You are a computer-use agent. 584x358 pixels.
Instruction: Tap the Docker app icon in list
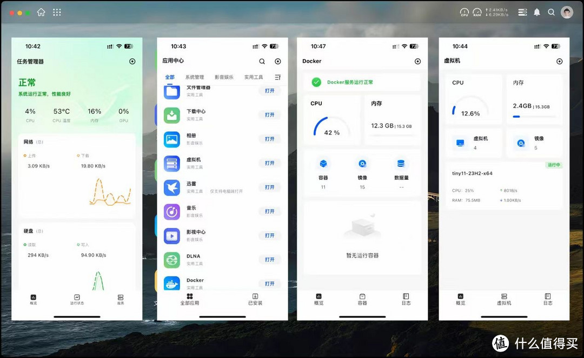172,283
